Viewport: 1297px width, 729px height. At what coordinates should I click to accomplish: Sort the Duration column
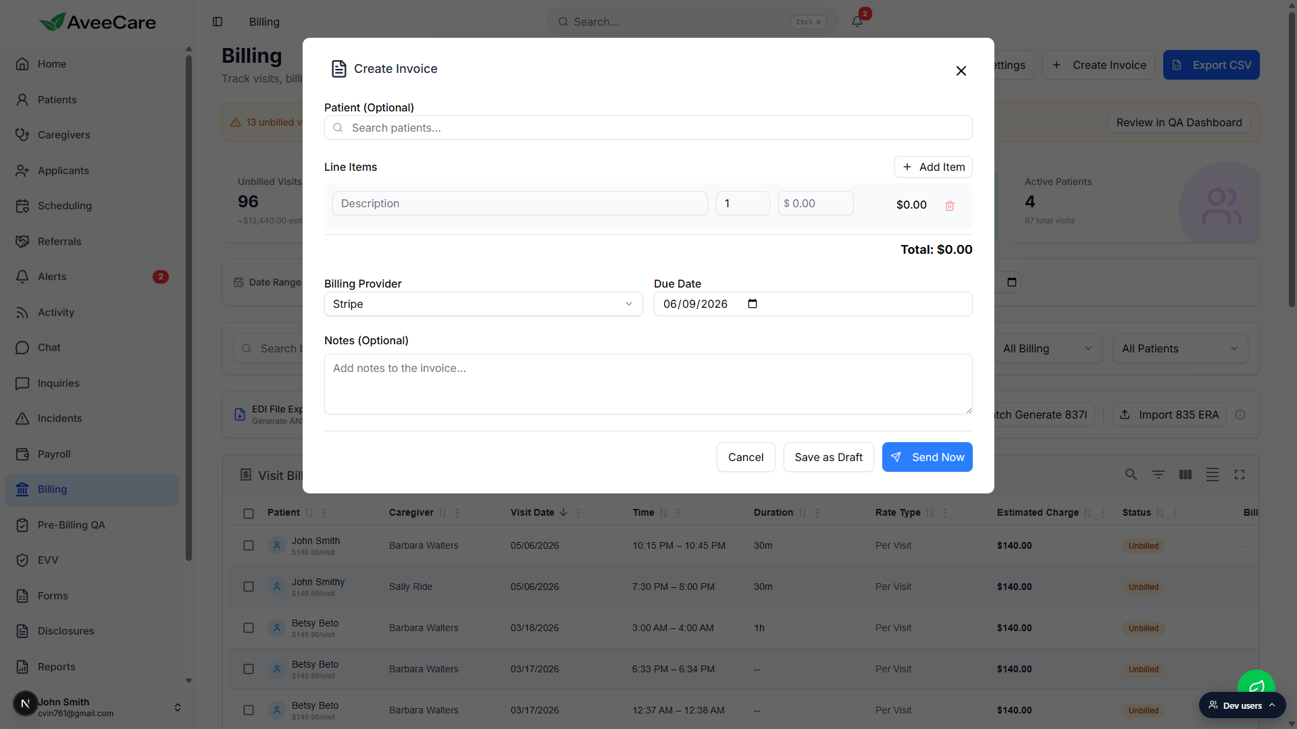pyautogui.click(x=803, y=513)
